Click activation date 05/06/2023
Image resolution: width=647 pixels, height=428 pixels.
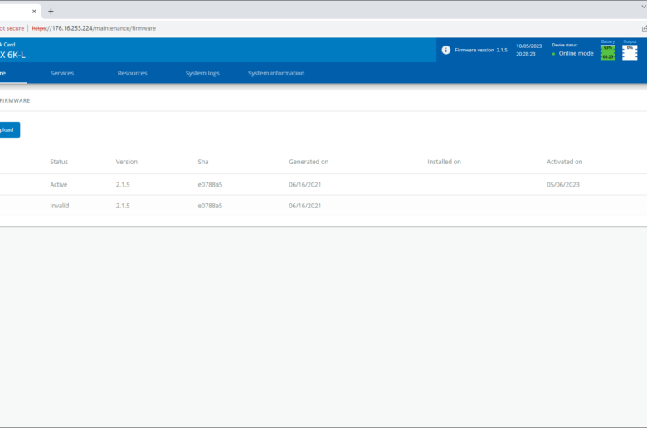click(563, 184)
